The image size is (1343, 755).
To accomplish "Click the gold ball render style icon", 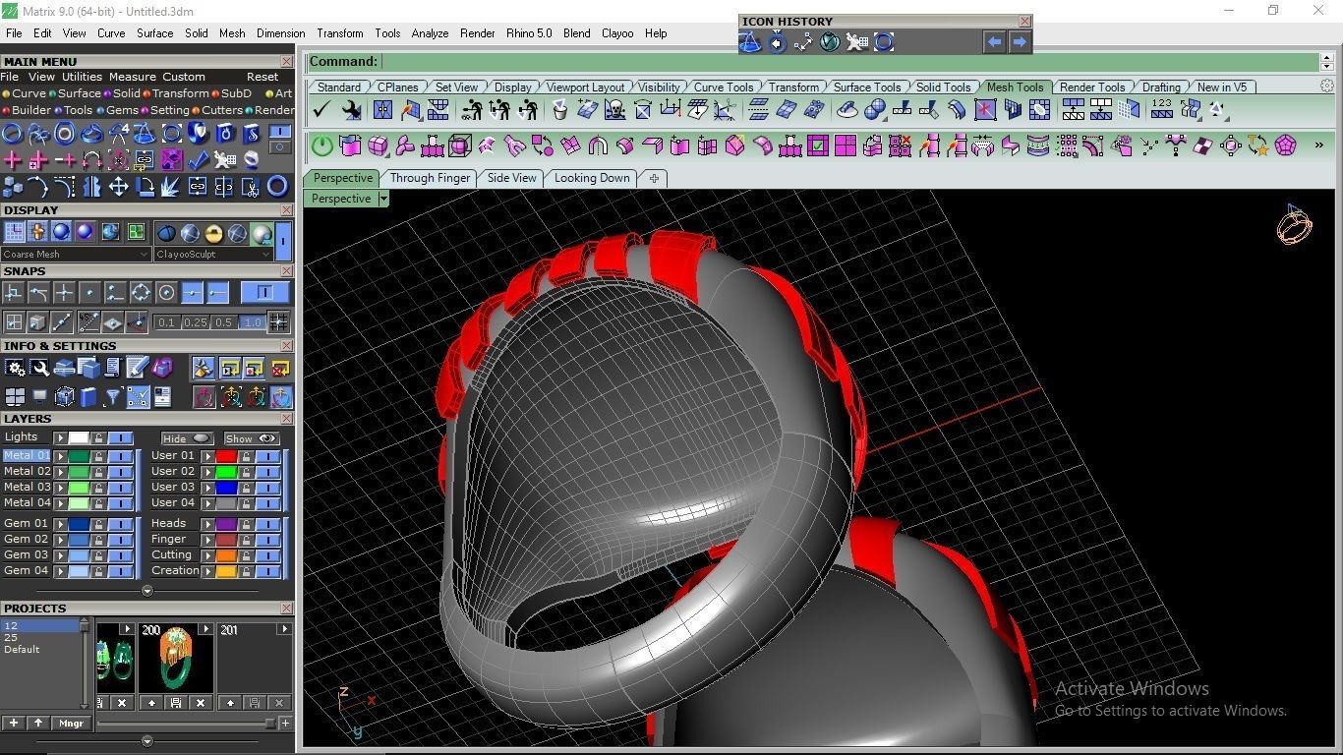I will (213, 233).
